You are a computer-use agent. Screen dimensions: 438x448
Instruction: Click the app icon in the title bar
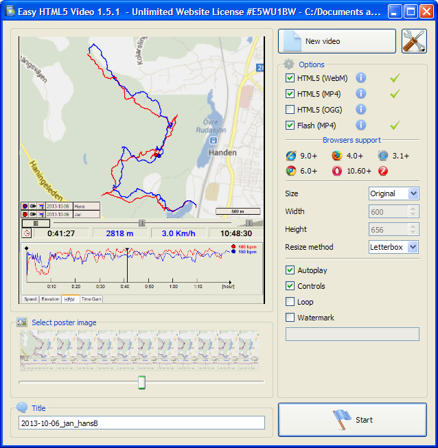(10, 12)
